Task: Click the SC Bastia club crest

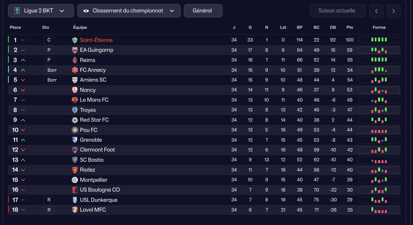Action: pos(75,160)
